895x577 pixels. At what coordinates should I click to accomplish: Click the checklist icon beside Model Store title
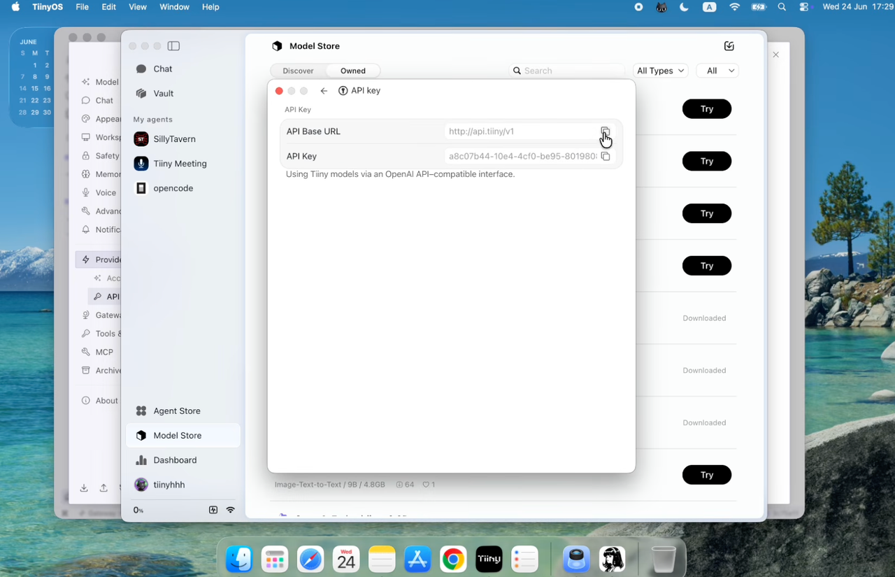pyautogui.click(x=729, y=46)
